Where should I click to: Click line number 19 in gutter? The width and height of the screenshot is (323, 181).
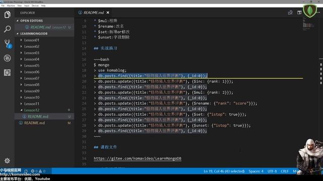coord(84,76)
